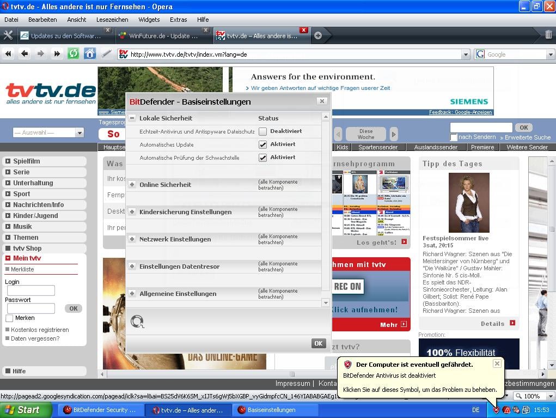This screenshot has width=556, height=418.
Task: Go forward with the forward arrow
Action: pos(41,54)
